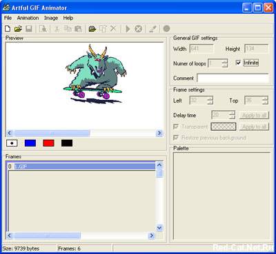Toggle the Infinite loops checkbox
276x254 pixels.
pos(239,63)
